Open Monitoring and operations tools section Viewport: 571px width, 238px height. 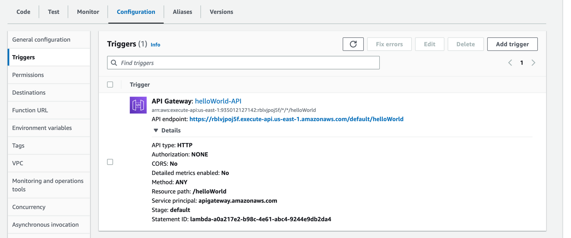point(49,185)
